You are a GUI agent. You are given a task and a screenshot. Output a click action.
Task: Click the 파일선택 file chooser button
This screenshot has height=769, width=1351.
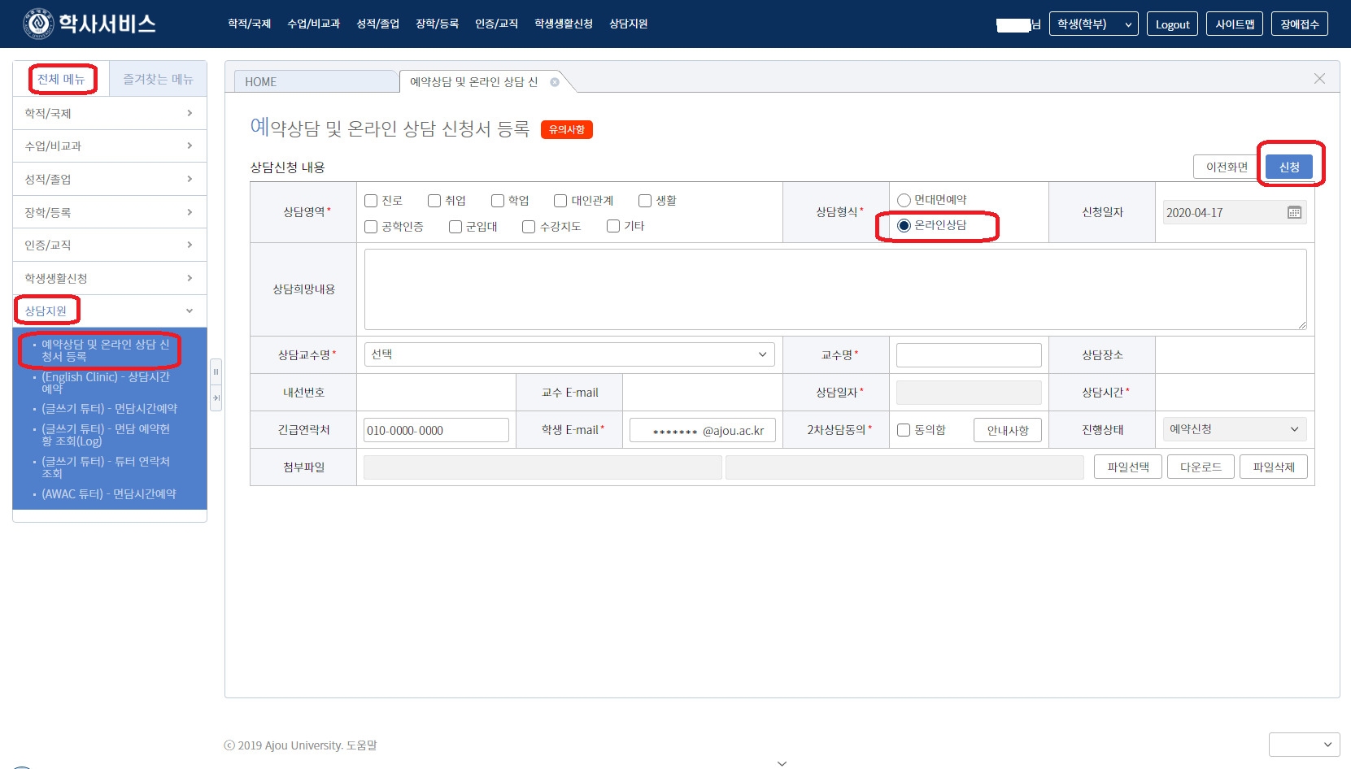(1127, 467)
